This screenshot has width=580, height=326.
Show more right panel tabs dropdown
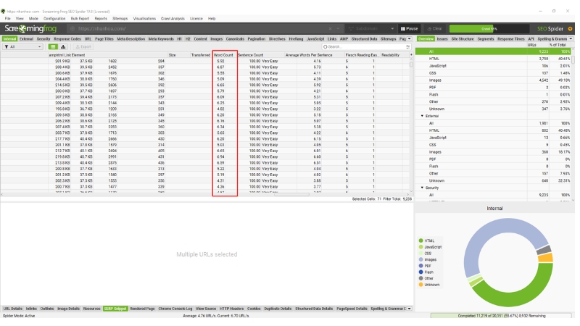click(x=571, y=39)
